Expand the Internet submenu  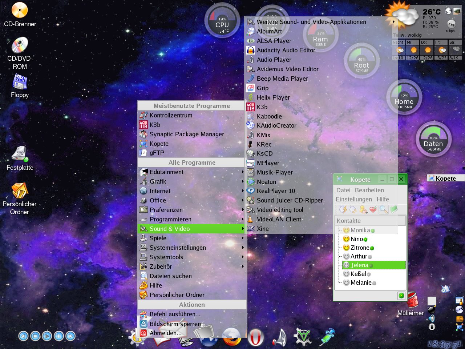click(x=192, y=191)
